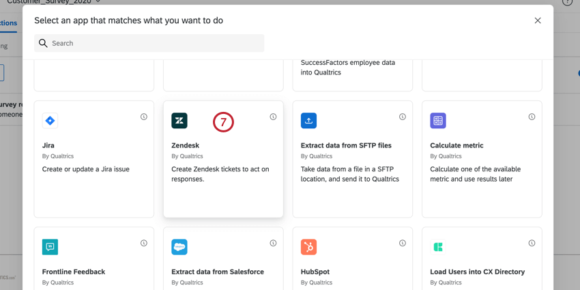Click the HubSpot logo icon
Image resolution: width=580 pixels, height=290 pixels.
click(x=308, y=247)
